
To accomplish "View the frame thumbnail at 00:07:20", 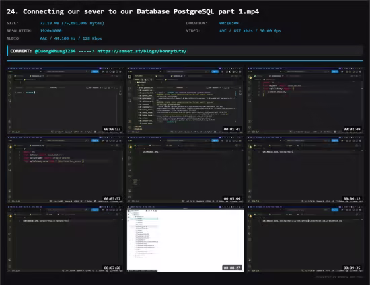I will point(65,239).
